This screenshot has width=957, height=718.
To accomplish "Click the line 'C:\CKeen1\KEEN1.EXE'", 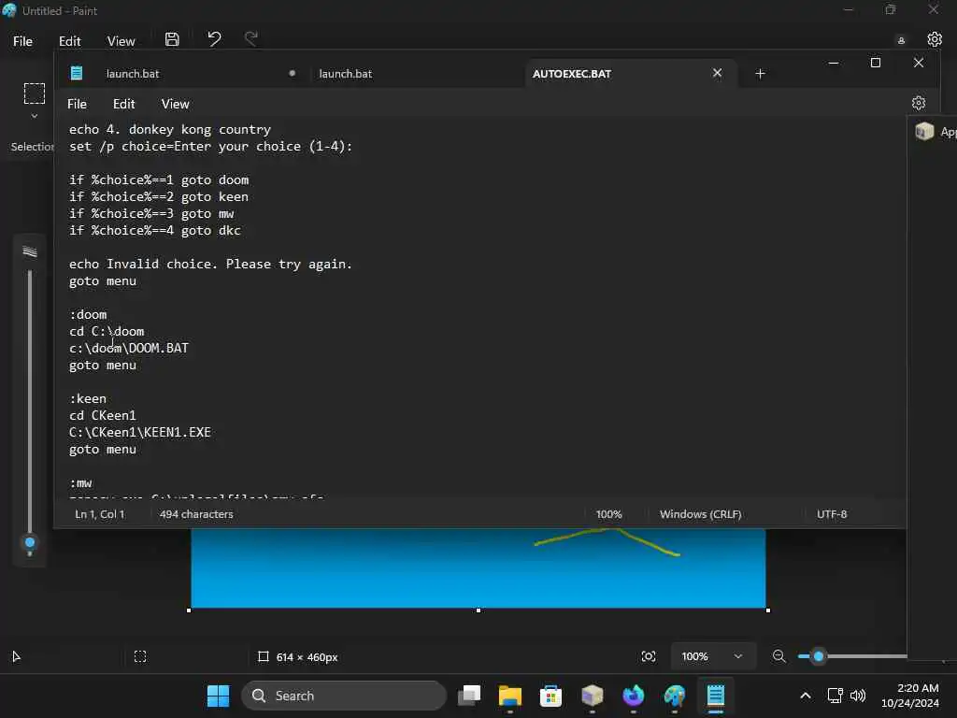I will pos(140,432).
